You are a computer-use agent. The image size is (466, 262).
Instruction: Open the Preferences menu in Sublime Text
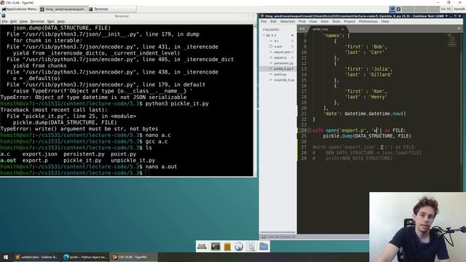tap(368, 21)
